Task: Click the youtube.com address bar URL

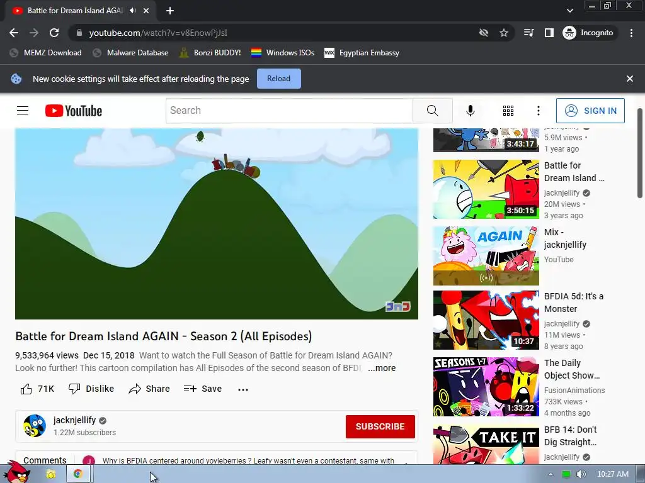Action: [x=158, y=33]
